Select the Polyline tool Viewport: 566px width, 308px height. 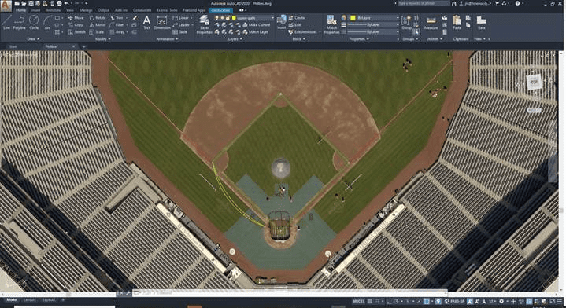19,23
